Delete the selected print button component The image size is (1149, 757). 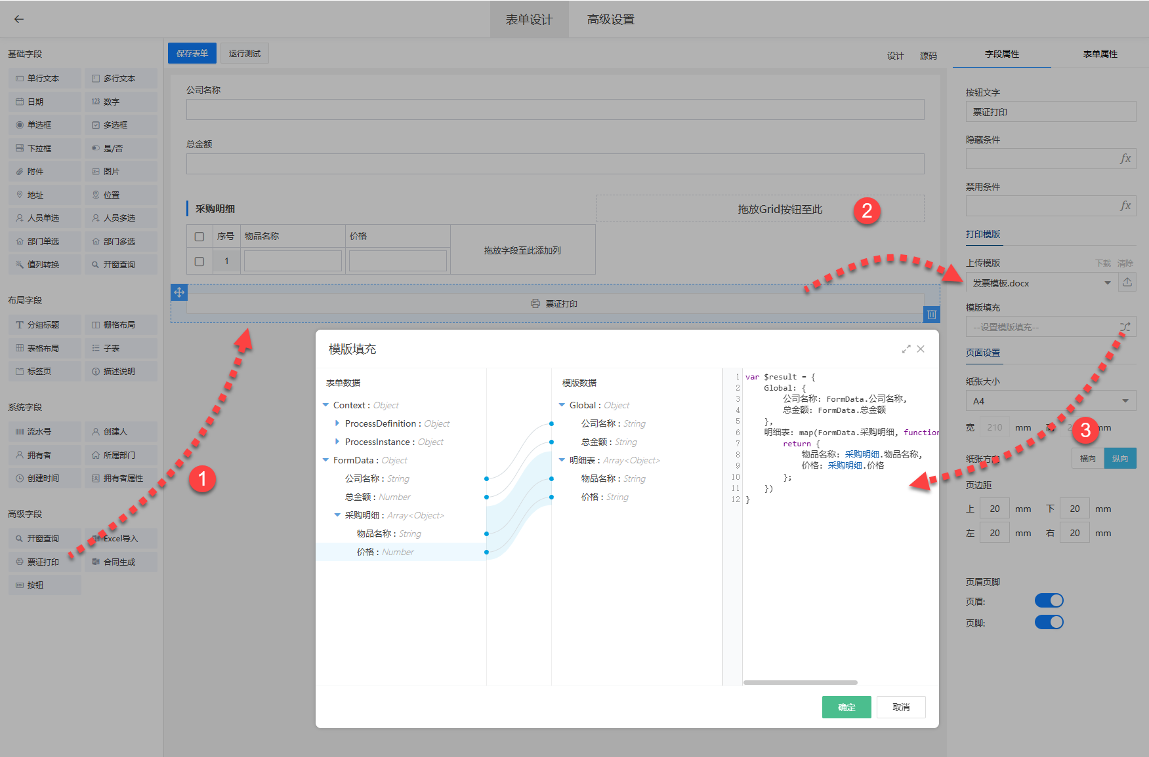coord(931,315)
